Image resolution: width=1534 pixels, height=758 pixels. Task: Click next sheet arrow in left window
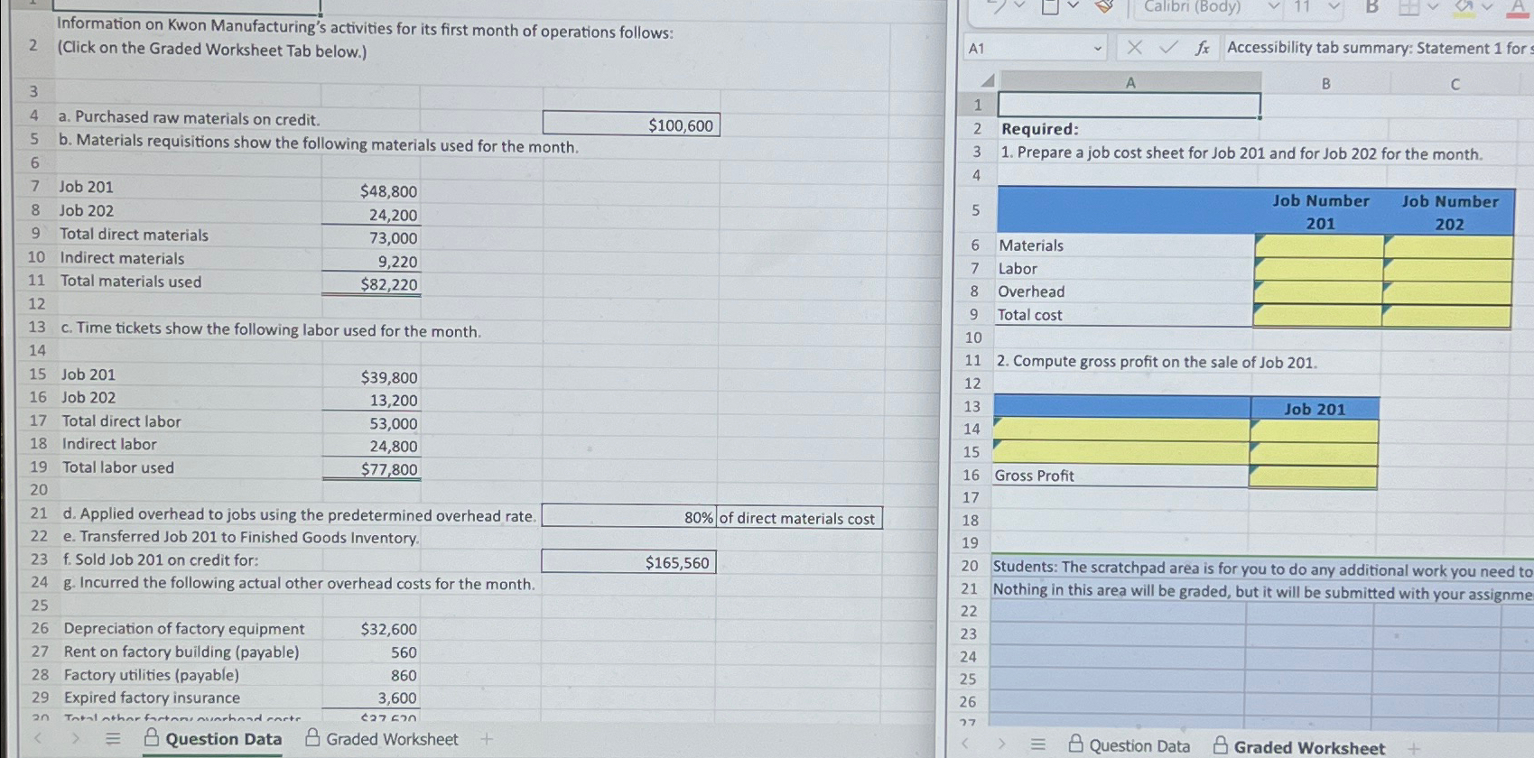point(76,738)
